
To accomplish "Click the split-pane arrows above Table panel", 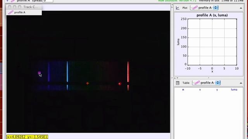I will [176, 78].
